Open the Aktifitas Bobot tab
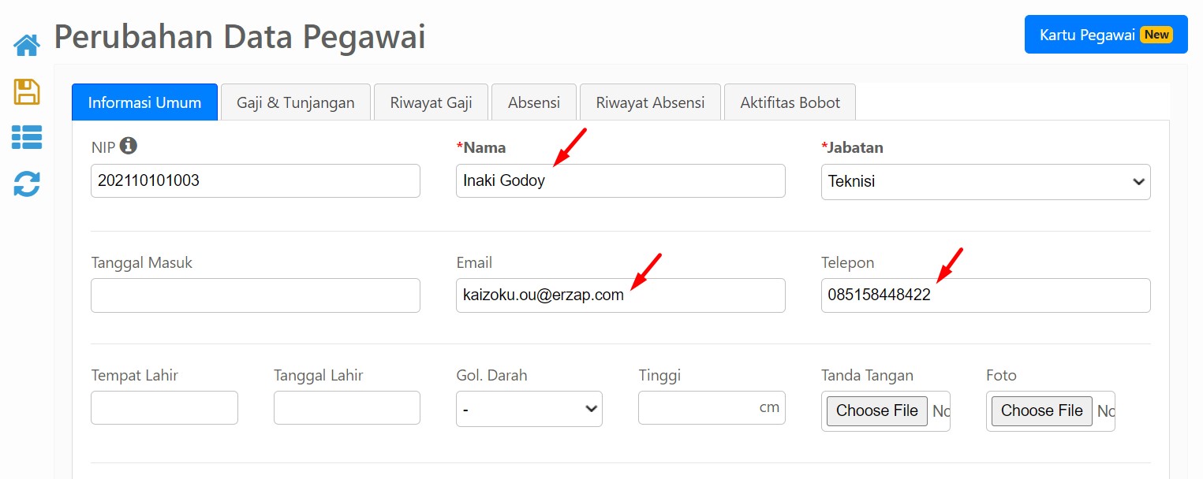 pyautogui.click(x=790, y=102)
